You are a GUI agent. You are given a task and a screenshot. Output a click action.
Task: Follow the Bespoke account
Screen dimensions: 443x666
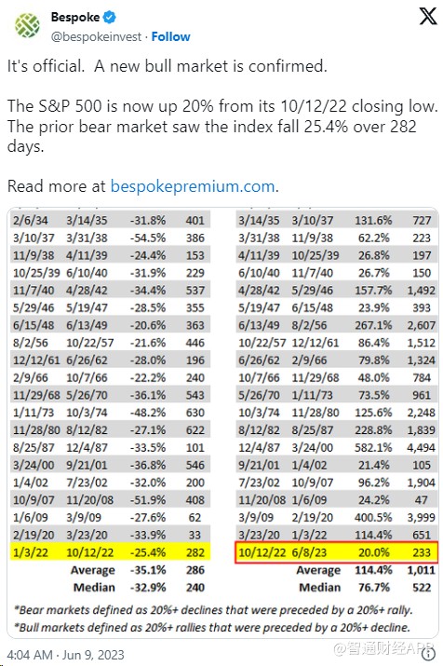(x=170, y=36)
